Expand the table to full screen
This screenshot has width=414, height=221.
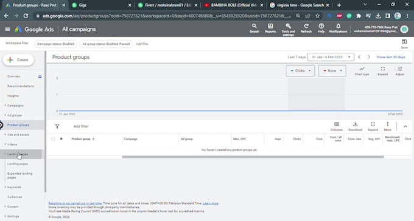[x=373, y=126]
